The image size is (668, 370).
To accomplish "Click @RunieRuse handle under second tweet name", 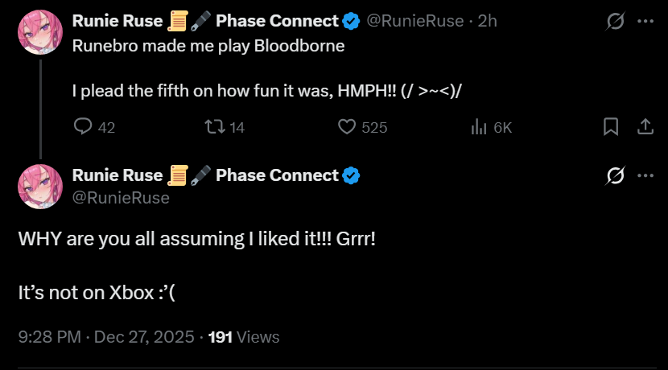I will pos(121,197).
